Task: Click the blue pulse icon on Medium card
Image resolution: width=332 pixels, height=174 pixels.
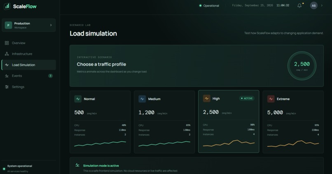Action: [142, 99]
